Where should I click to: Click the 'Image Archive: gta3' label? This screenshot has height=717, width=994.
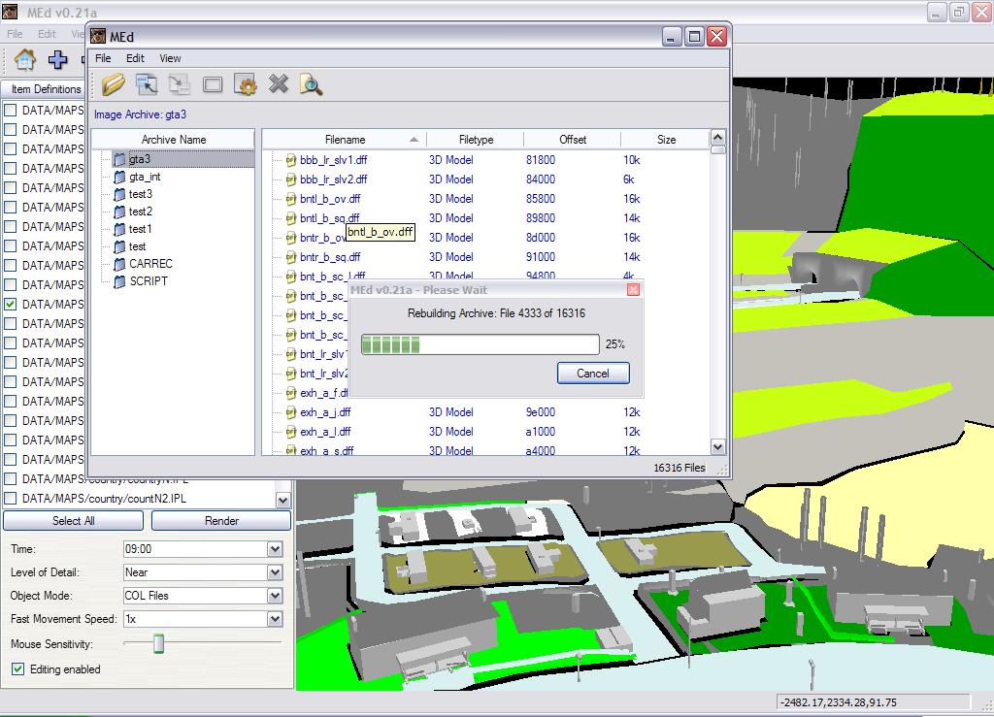pos(140,114)
